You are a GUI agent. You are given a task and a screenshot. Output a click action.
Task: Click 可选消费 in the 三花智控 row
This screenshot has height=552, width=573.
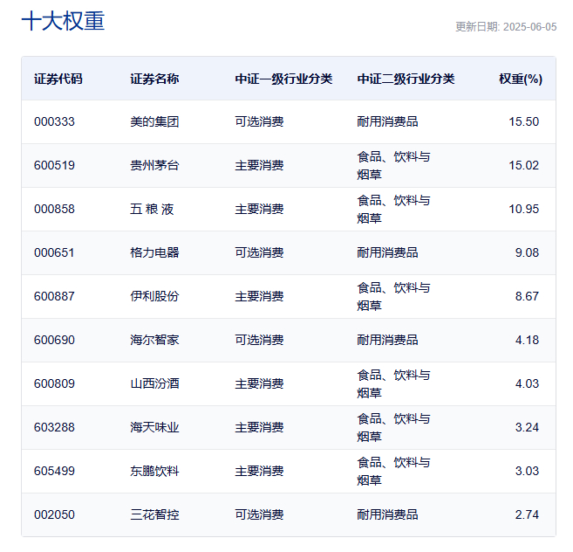click(259, 514)
